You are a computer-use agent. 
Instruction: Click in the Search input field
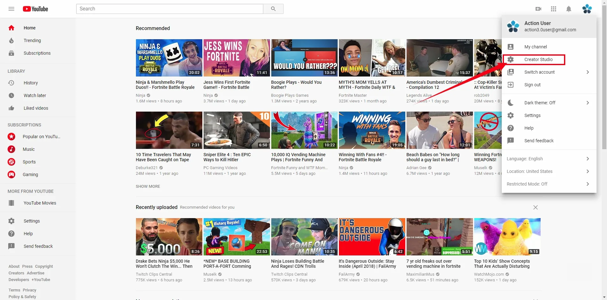click(170, 9)
